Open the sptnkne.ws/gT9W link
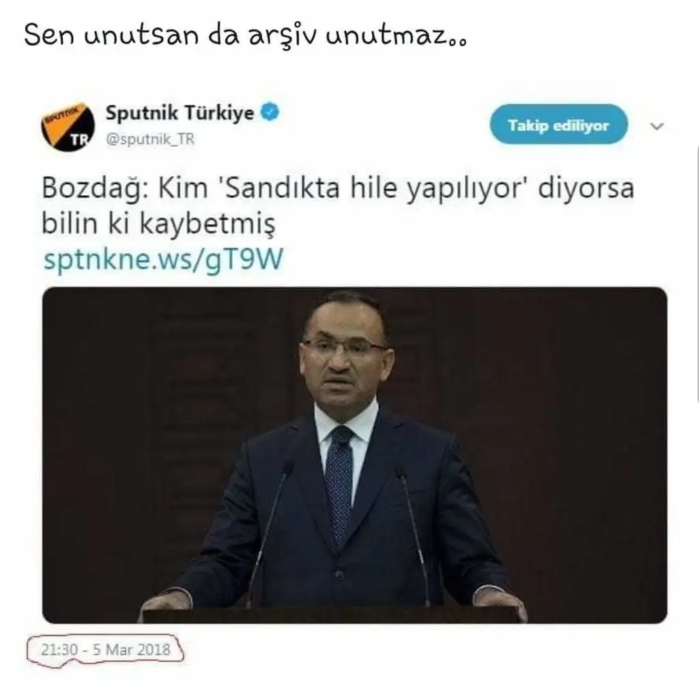Image resolution: width=699 pixels, height=683 pixels. pyautogui.click(x=163, y=259)
